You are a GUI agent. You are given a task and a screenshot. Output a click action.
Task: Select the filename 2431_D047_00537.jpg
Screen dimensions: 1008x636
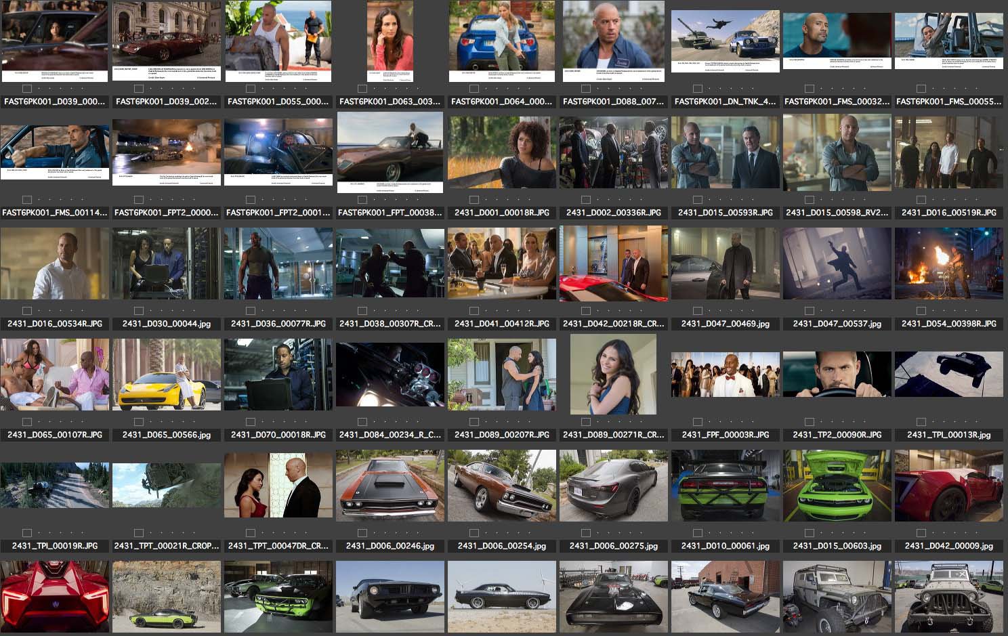837,324
